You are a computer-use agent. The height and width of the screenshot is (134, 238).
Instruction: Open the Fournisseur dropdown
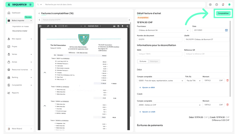click(164, 30)
